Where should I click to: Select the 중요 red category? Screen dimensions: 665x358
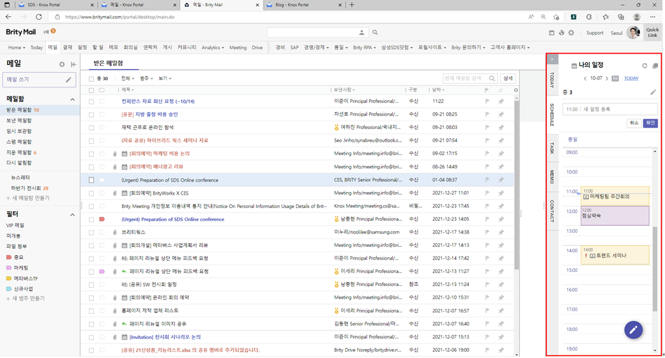click(15, 257)
